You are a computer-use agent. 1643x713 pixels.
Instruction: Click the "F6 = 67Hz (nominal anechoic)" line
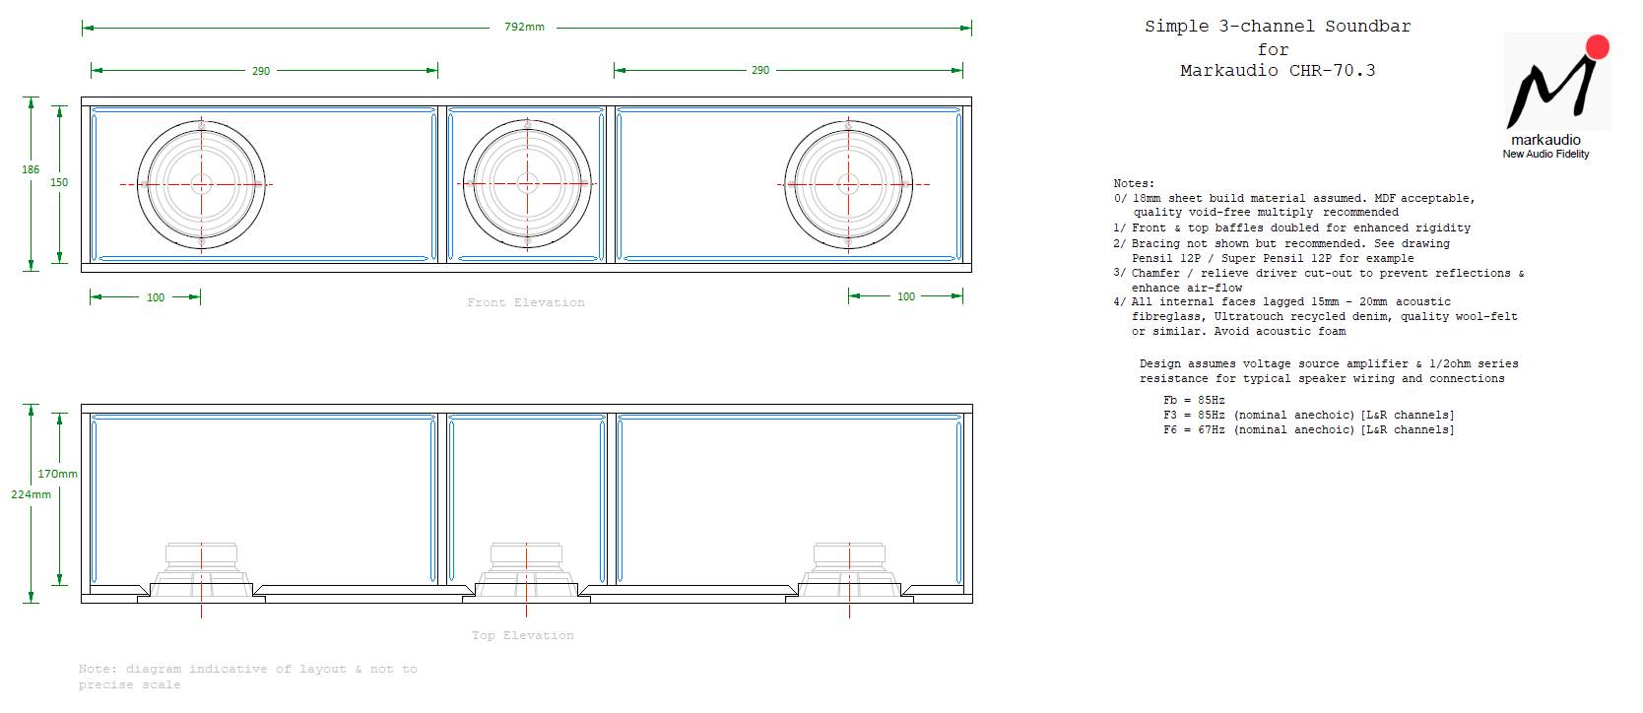(x=1308, y=429)
